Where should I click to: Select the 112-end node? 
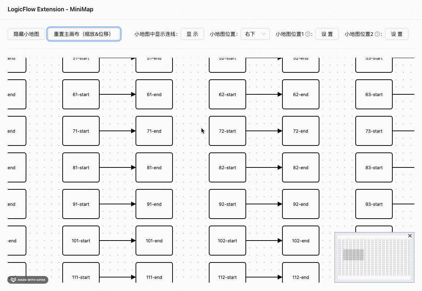pos(301,272)
